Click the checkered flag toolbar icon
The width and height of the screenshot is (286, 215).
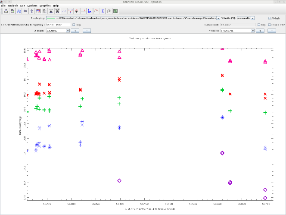[109, 11]
